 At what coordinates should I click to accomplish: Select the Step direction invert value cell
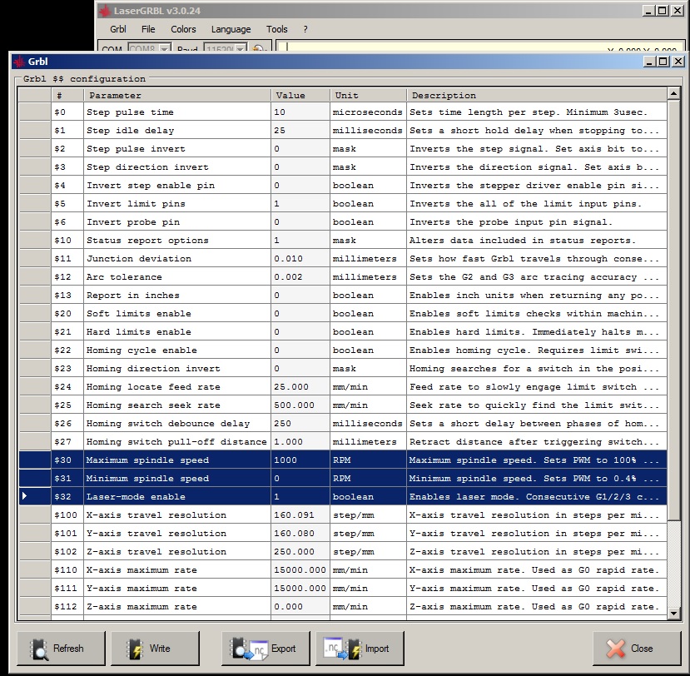(x=300, y=167)
